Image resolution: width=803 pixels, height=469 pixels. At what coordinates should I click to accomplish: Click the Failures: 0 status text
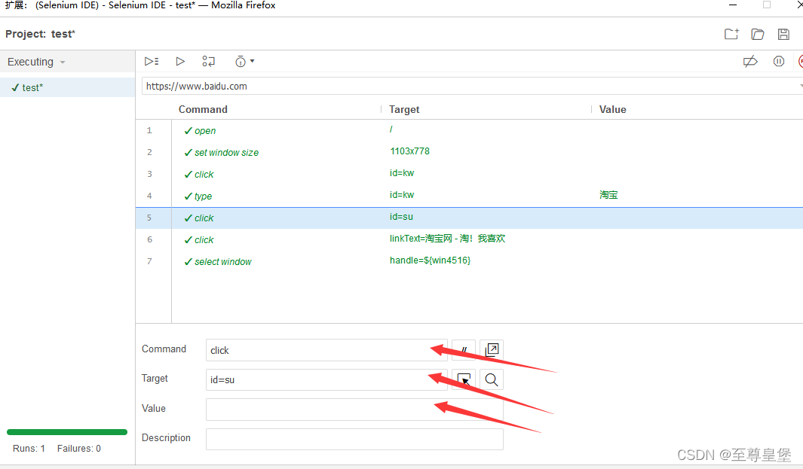(79, 449)
